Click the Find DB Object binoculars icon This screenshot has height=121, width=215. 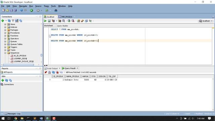tap(56, 10)
